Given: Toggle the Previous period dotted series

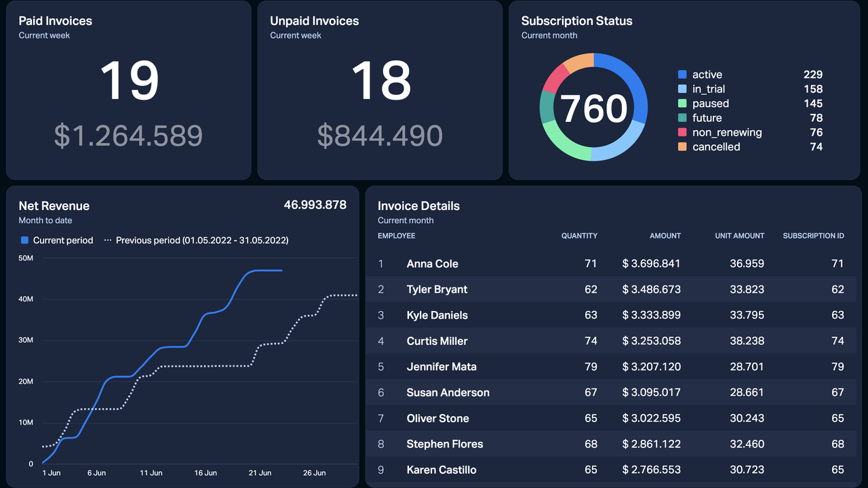Looking at the screenshot, I should (196, 241).
